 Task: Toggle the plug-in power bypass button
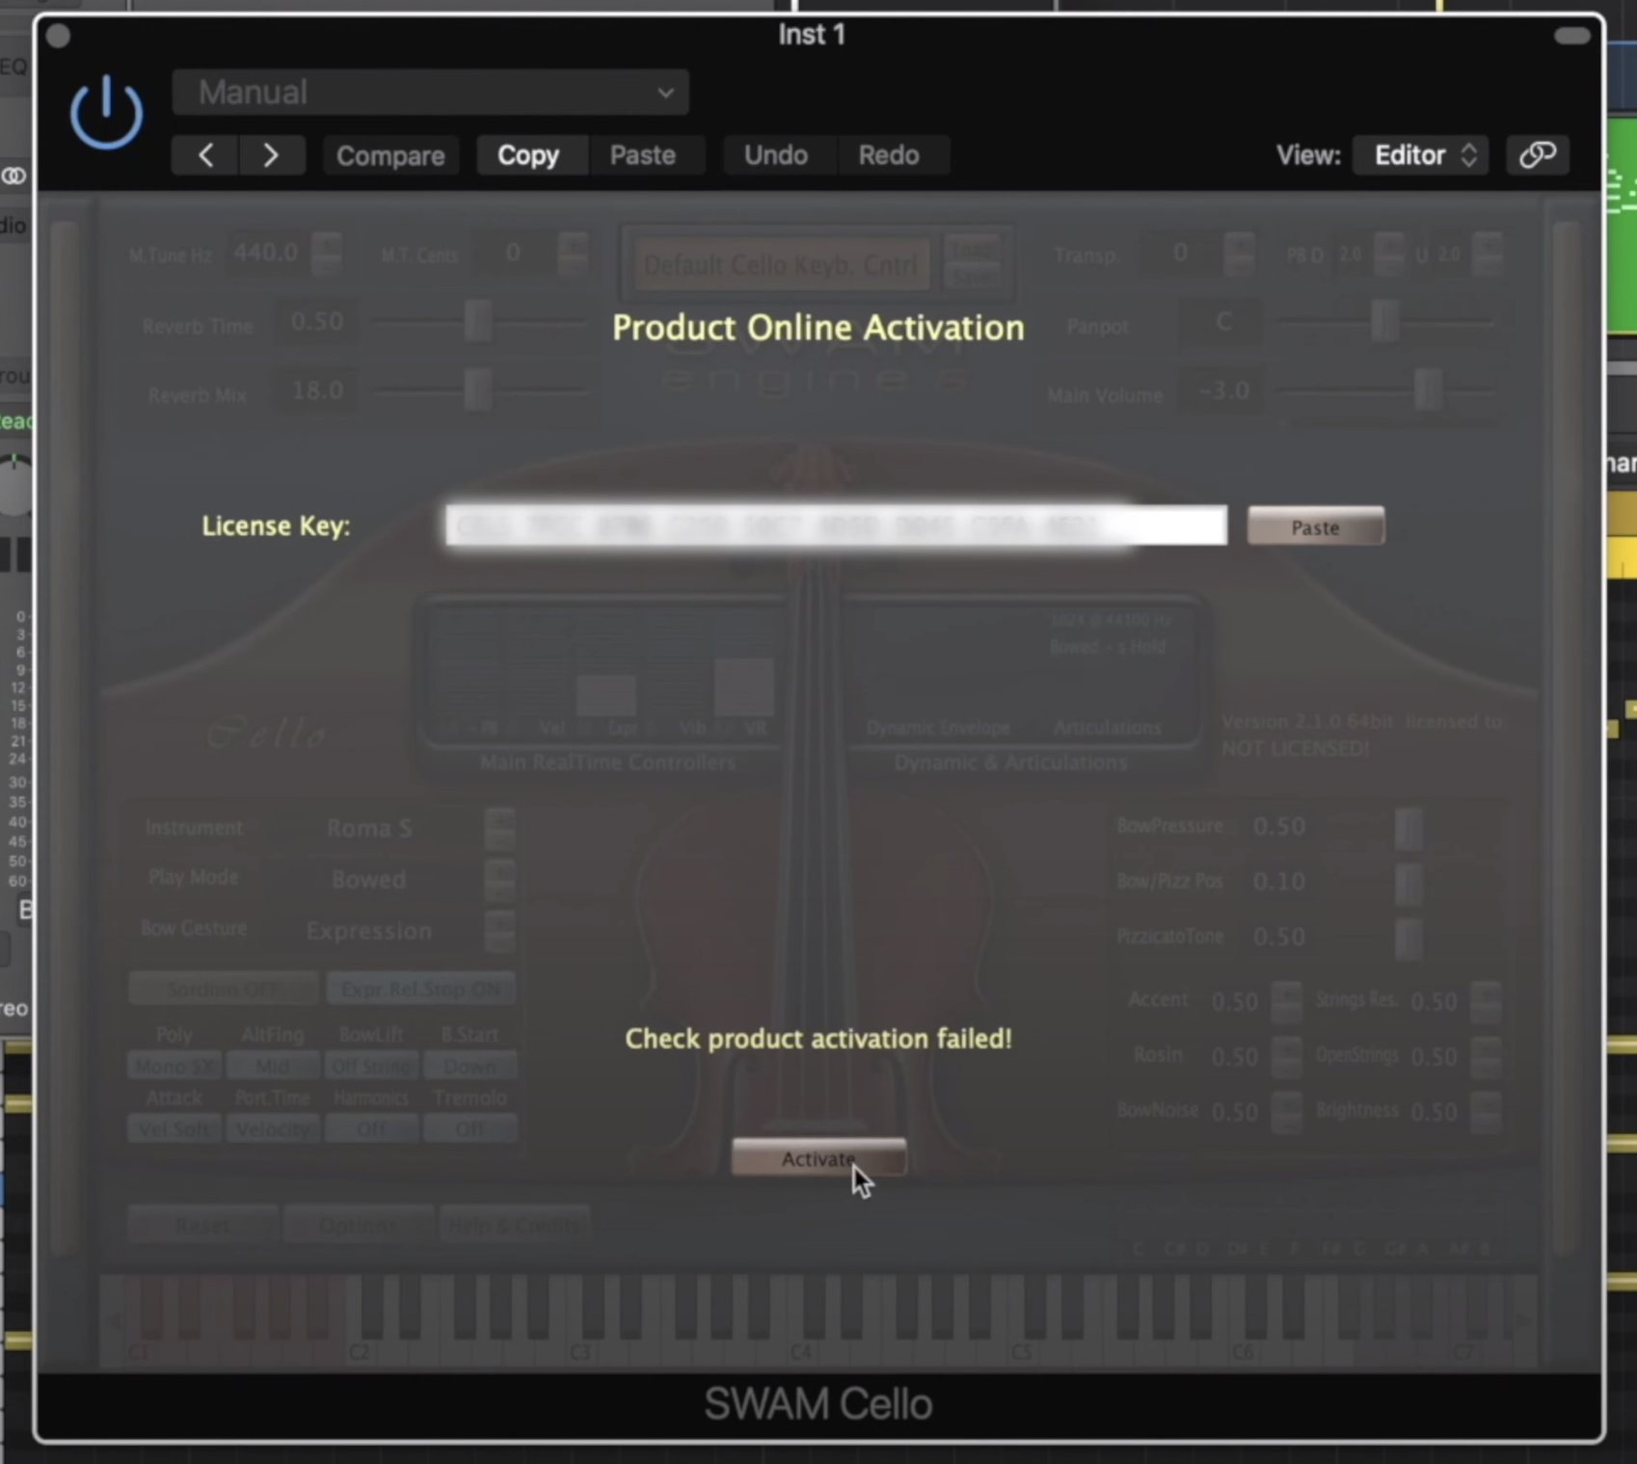[106, 113]
